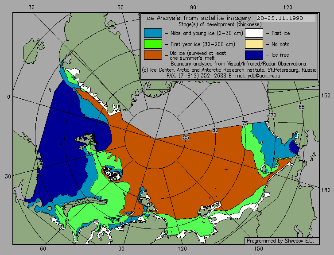334x255 pixels.
Task: Click the 80 latitude label
Action: coord(215,130)
